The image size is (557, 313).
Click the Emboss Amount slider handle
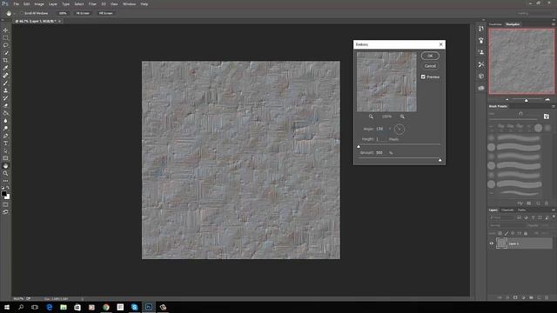point(440,160)
